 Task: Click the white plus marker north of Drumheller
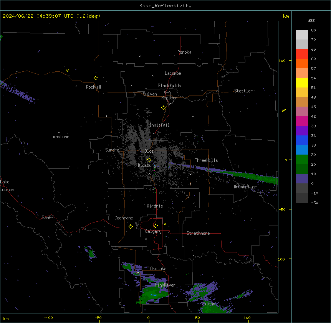pyautogui.click(x=235, y=144)
